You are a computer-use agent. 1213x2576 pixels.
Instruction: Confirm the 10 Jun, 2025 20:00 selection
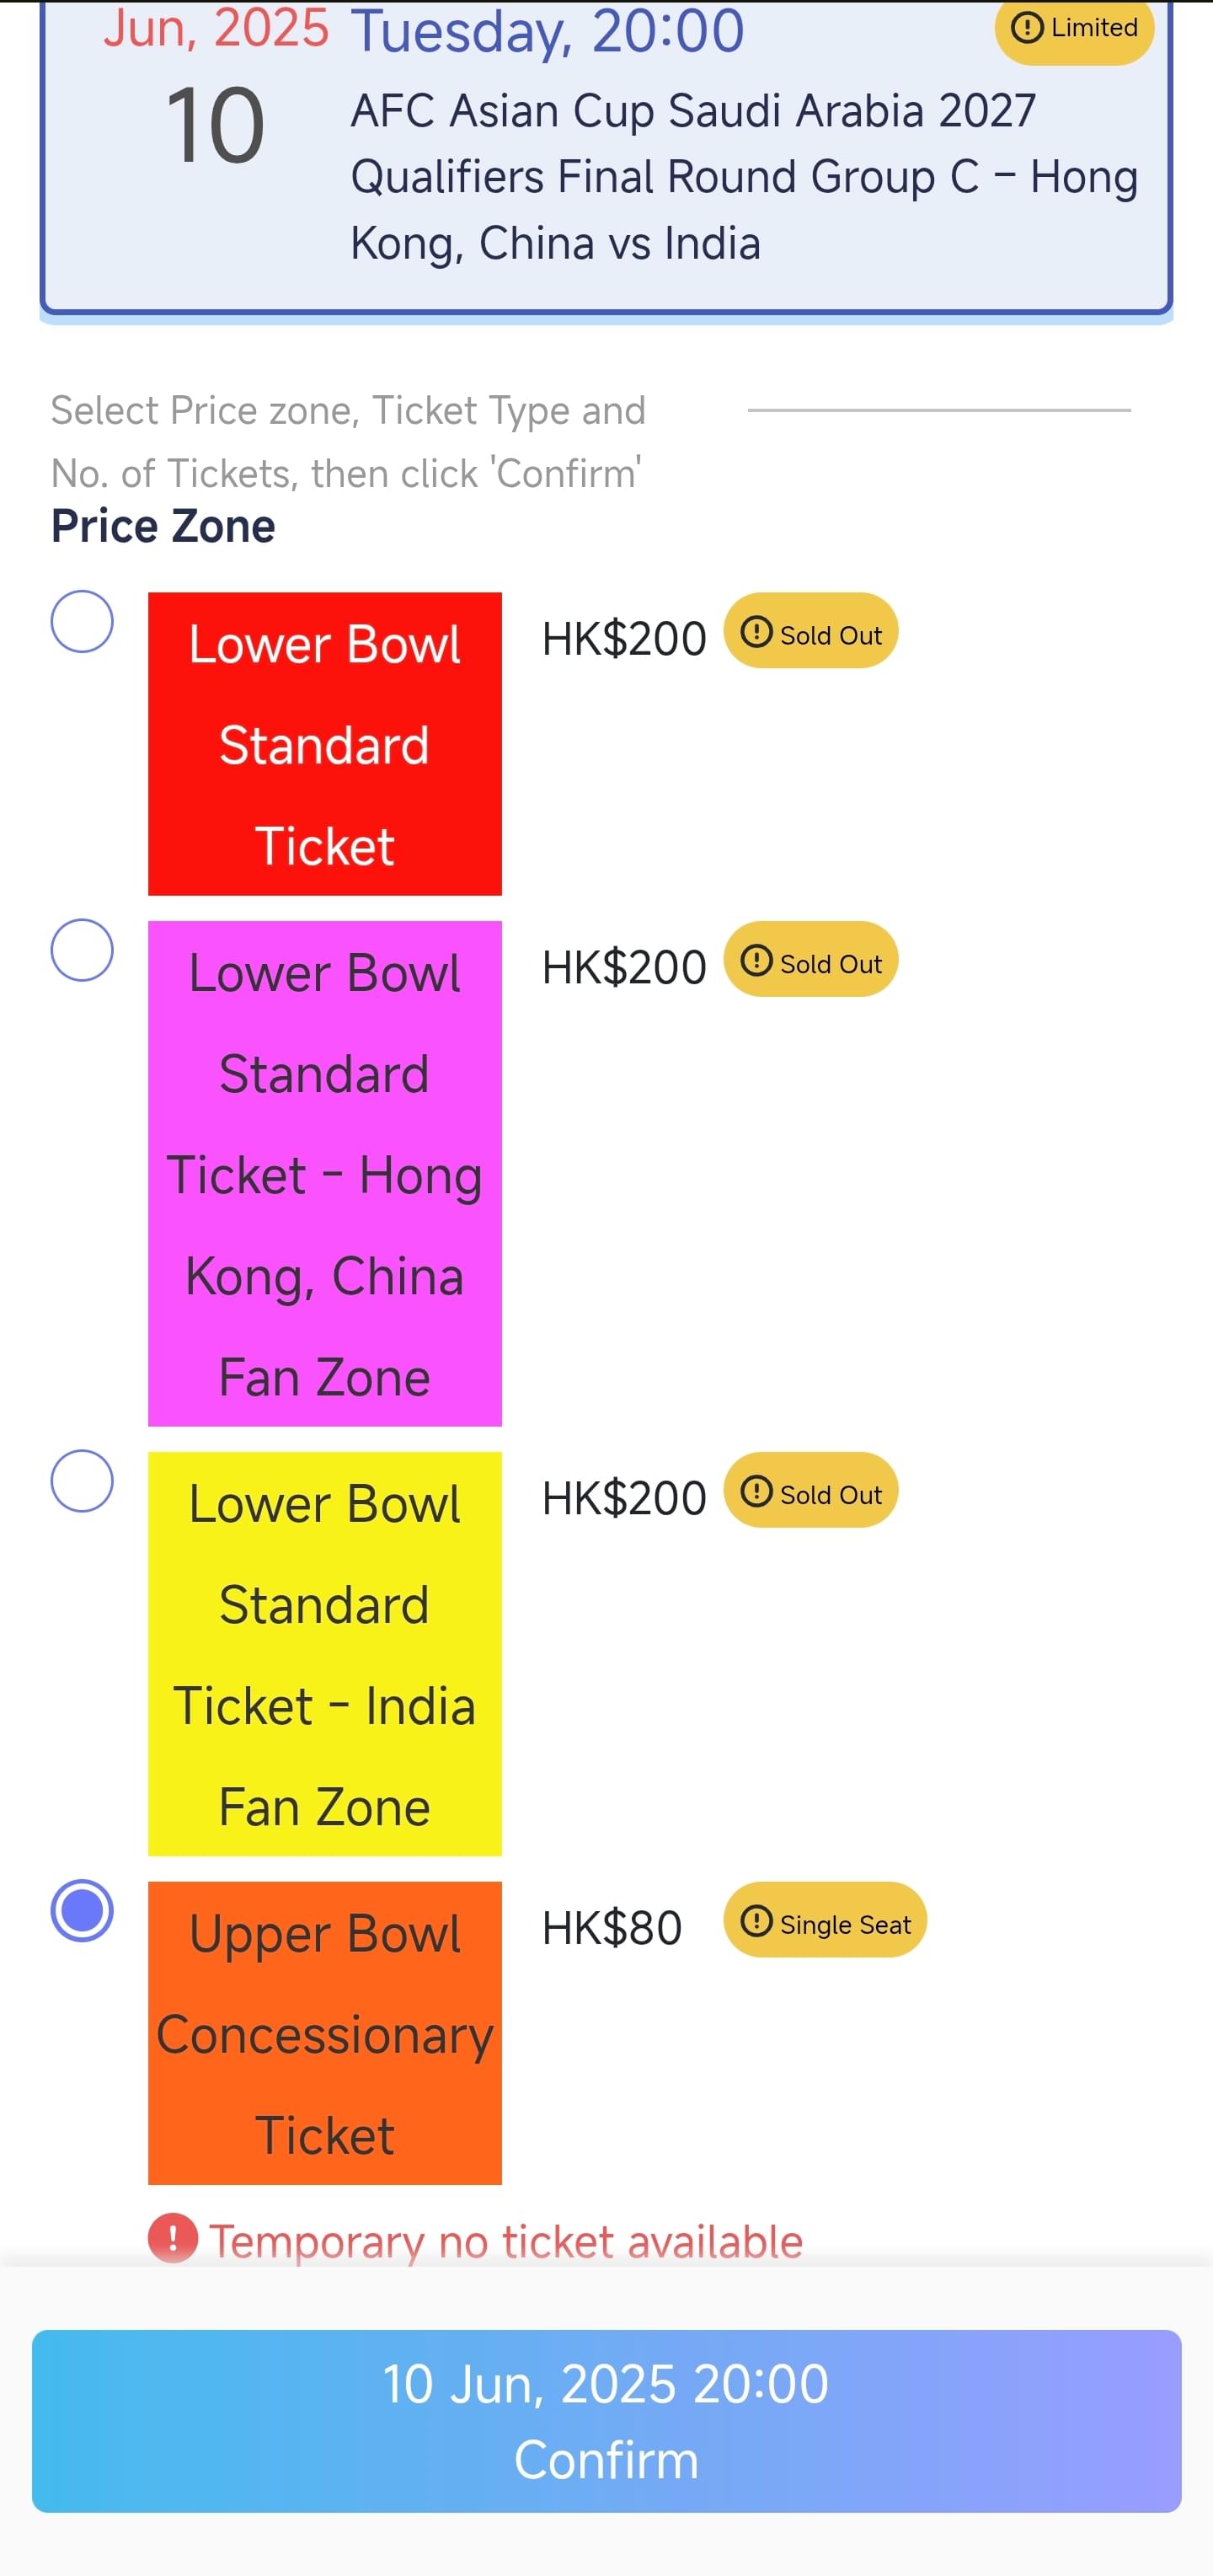click(x=606, y=2421)
